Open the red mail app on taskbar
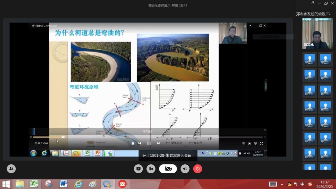 pyautogui.click(x=122, y=184)
